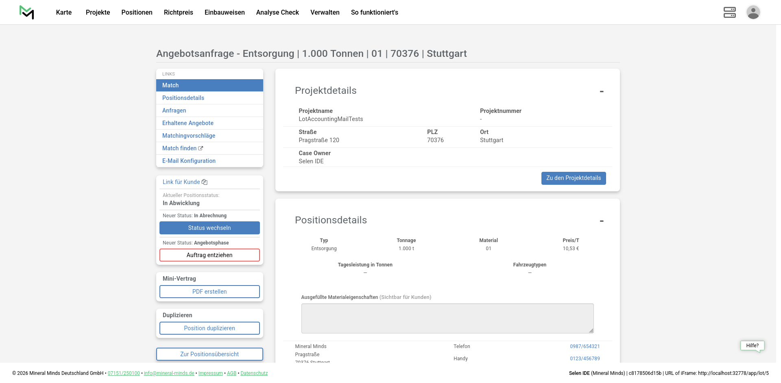781x383 pixels.
Task: Click the Auftrag entziehen button
Action: (x=209, y=255)
